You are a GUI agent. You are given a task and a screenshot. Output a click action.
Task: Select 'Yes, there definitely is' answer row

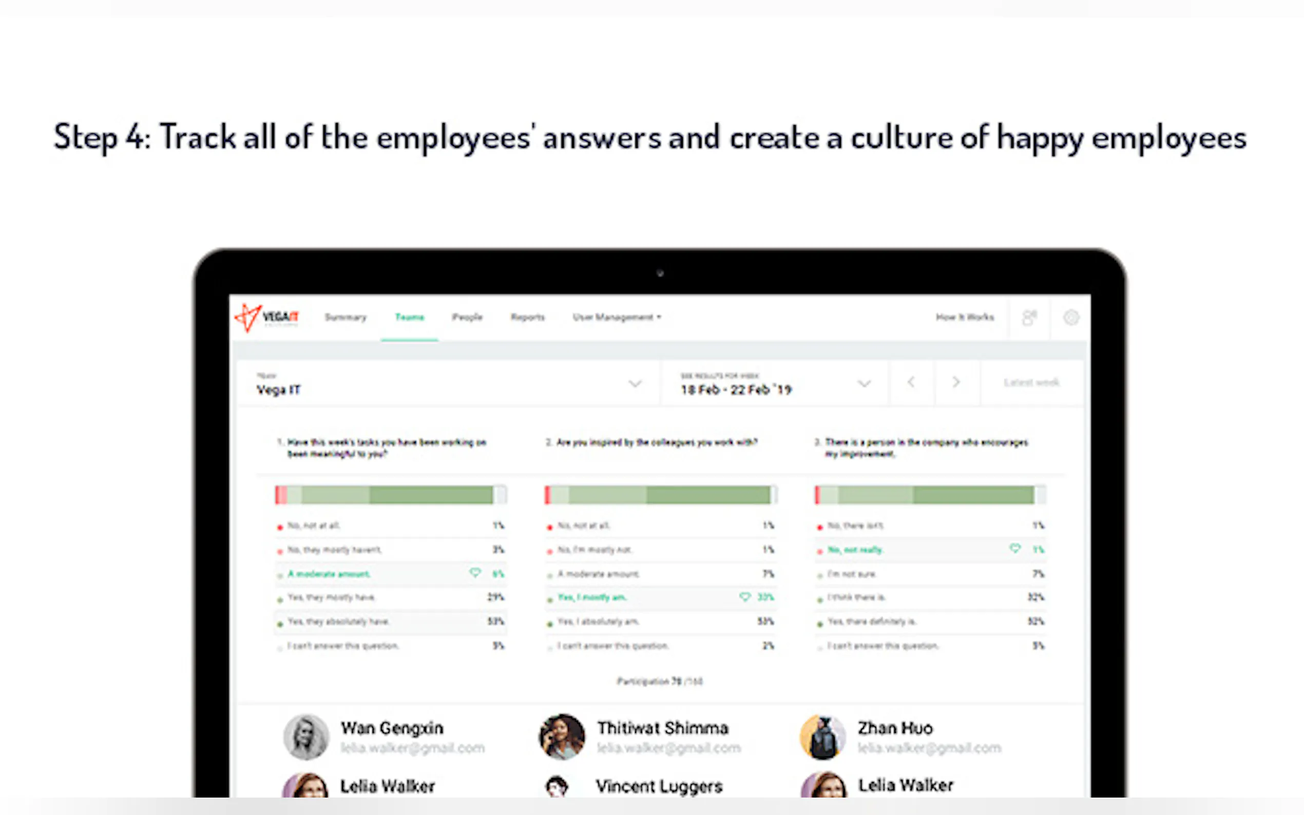tap(930, 622)
